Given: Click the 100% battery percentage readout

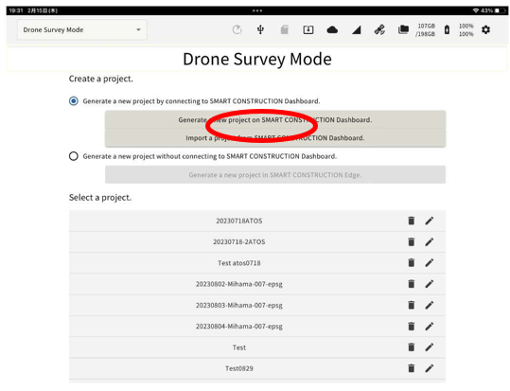Looking at the screenshot, I should click(466, 30).
